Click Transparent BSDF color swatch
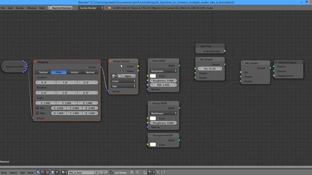The width and height of the screenshot is (312, 175). coord(153,144)
